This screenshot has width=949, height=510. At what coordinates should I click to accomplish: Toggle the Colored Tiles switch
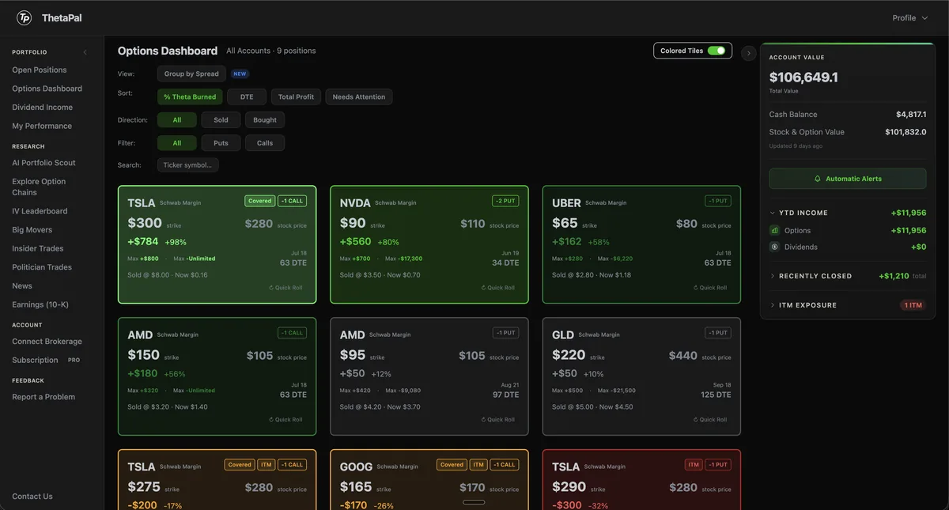(716, 51)
